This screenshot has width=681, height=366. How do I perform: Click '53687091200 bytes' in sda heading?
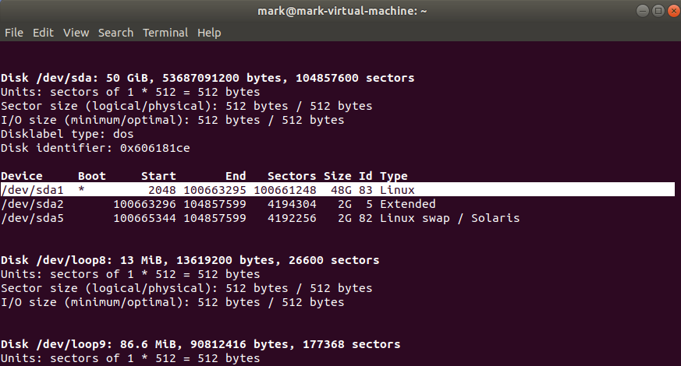(224, 78)
